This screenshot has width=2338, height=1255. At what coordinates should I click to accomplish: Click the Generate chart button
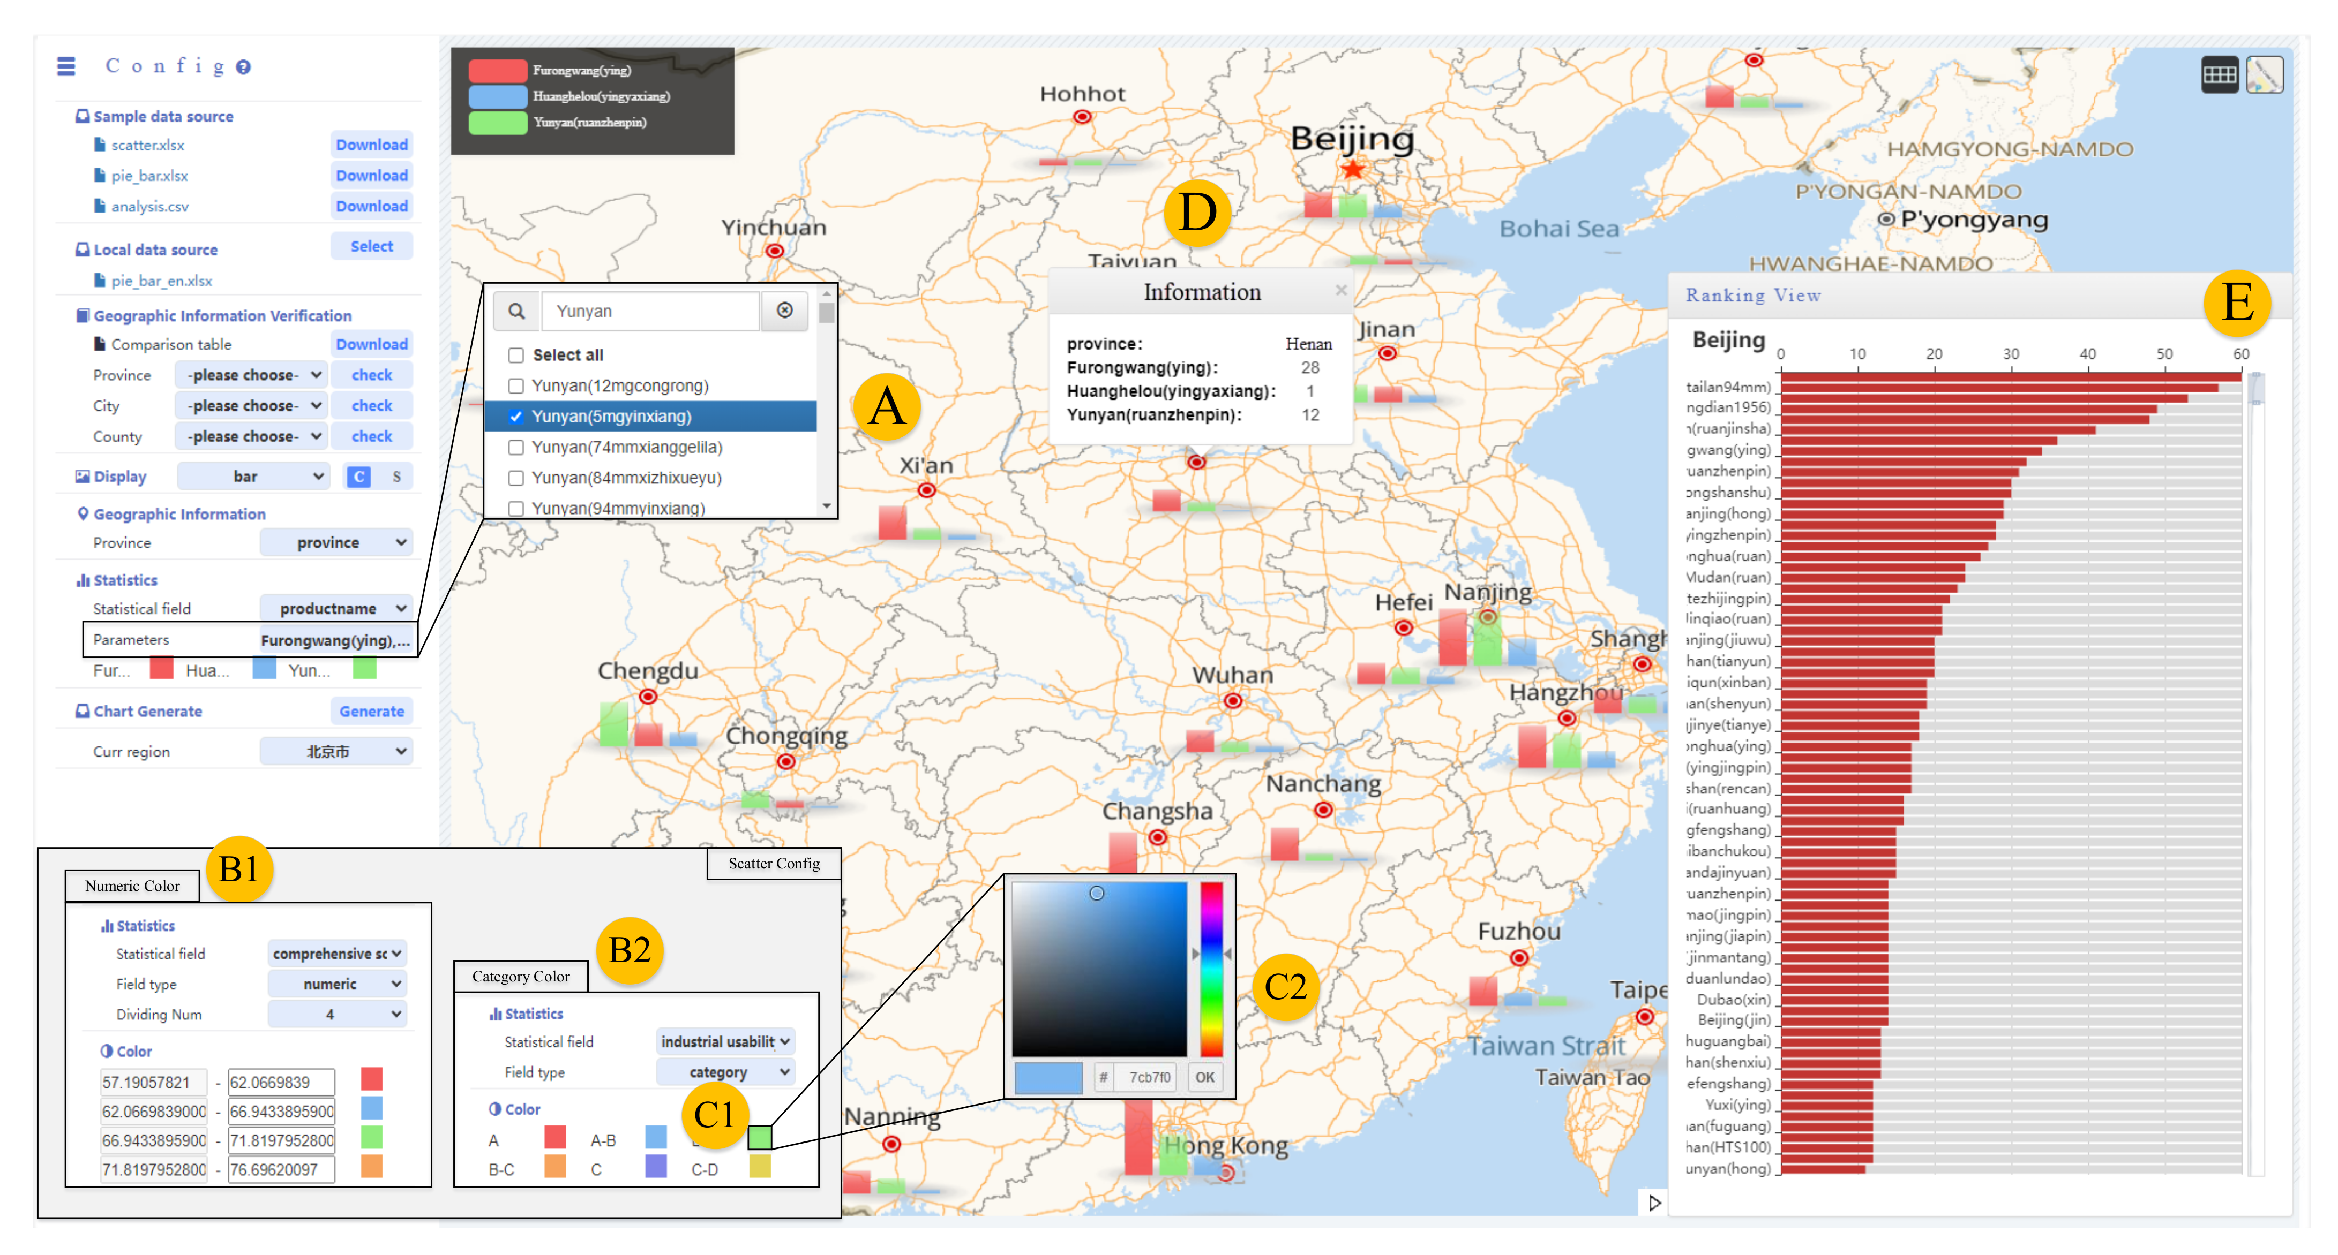[371, 712]
